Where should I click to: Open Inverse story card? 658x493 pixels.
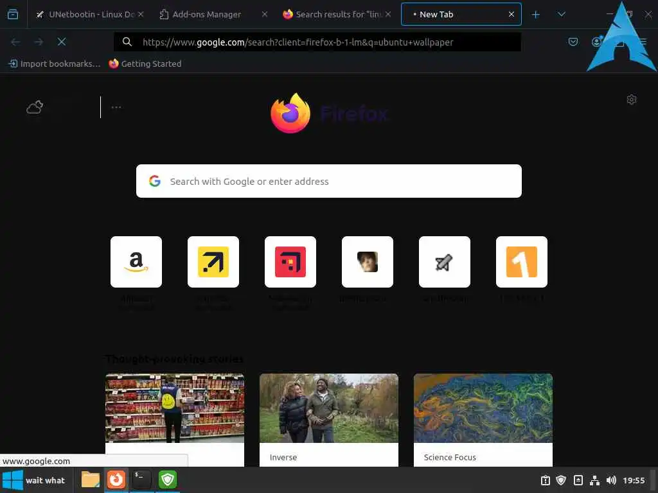(328, 420)
